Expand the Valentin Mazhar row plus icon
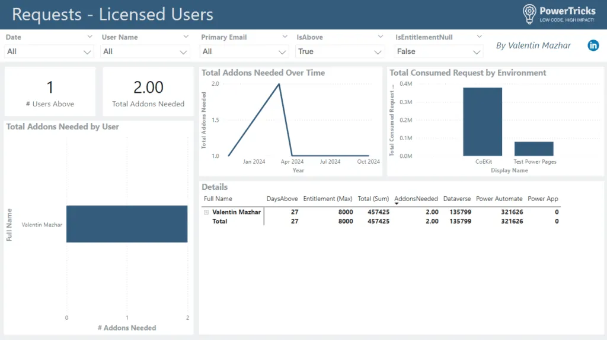Viewport: 607px width, 340px height. [206, 212]
